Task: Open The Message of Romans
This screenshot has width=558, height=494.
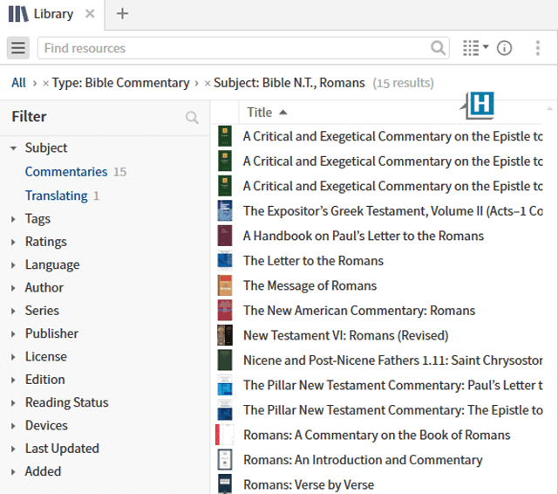Action: pos(310,285)
